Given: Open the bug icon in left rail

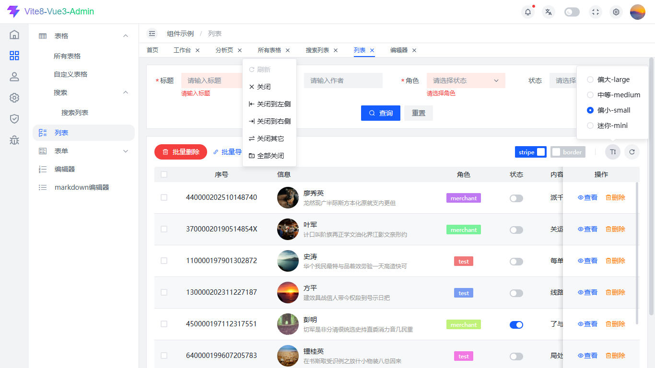Looking at the screenshot, I should click(14, 140).
